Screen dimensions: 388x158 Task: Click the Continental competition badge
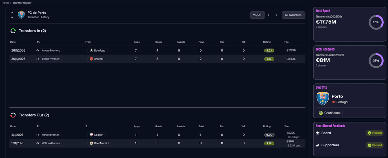coord(329,113)
